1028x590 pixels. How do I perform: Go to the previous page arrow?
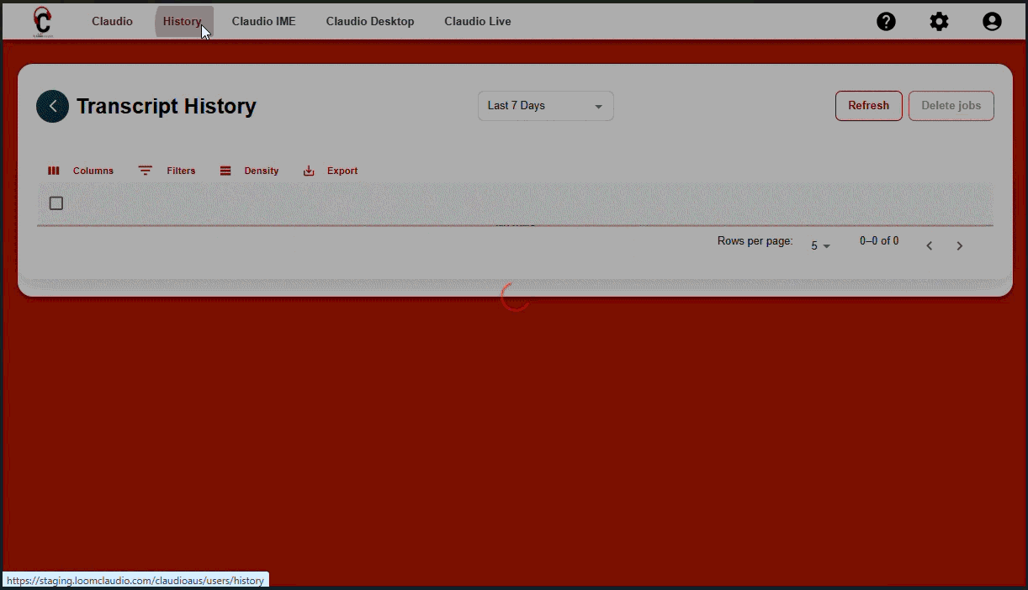coord(930,246)
